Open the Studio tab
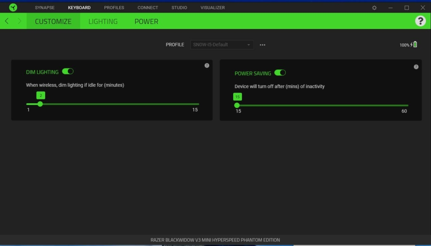Screen dimensions: 431x246 coord(179,8)
